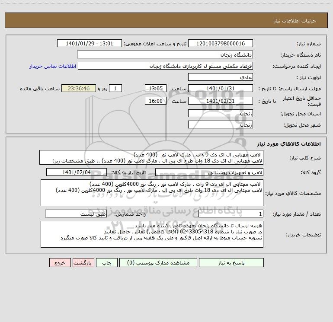Click the 'تاریخ و ساعت اعلان عمومی:' label
333x322 pixels.
(x=155, y=44)
